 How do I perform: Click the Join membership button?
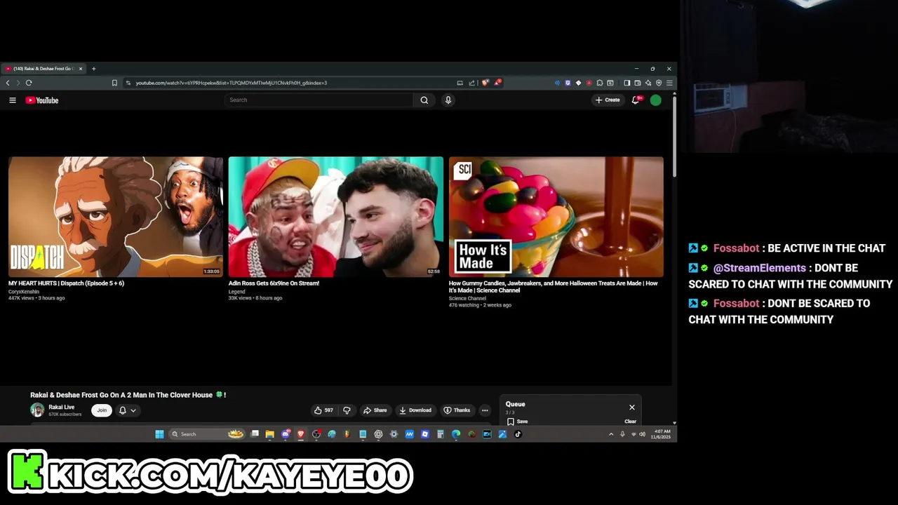102,410
